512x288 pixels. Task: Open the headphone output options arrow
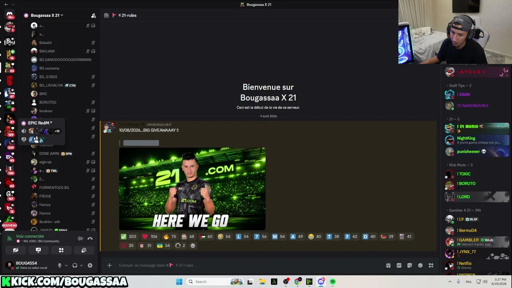[82, 265]
